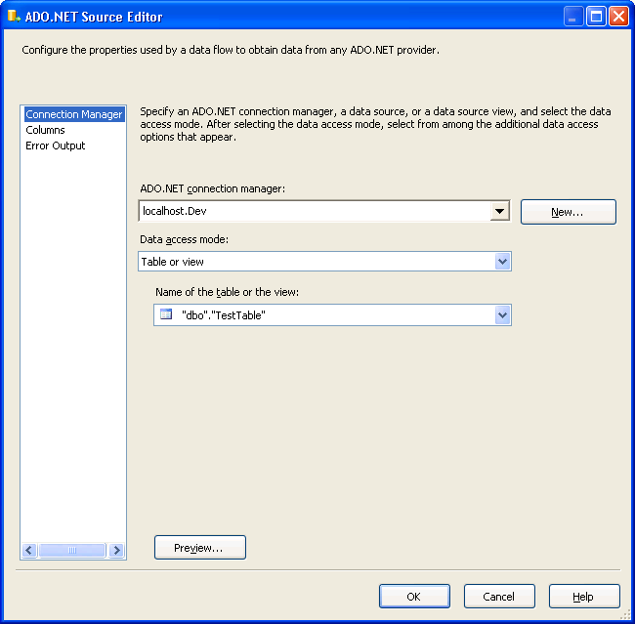Click the left scroll arrow in page list
Screen dimensions: 635x624
[29, 551]
